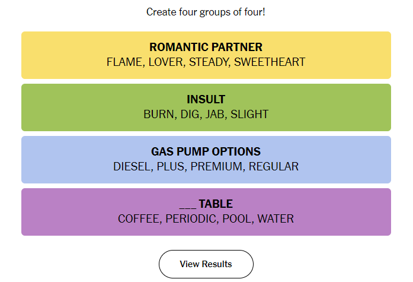413x282 pixels.
Task: Select the word PREMIUM in the blue group
Action: pos(216,166)
